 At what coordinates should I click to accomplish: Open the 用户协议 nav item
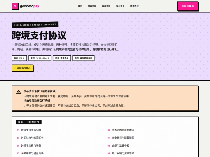92,6
